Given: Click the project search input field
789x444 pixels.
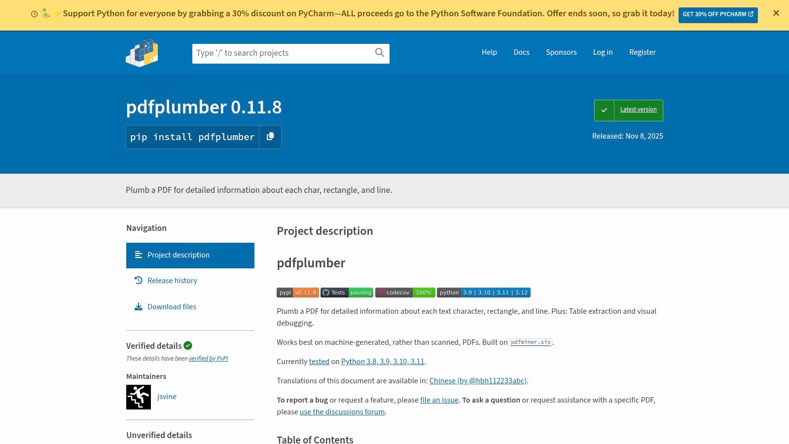Looking at the screenshot, I should (x=281, y=53).
